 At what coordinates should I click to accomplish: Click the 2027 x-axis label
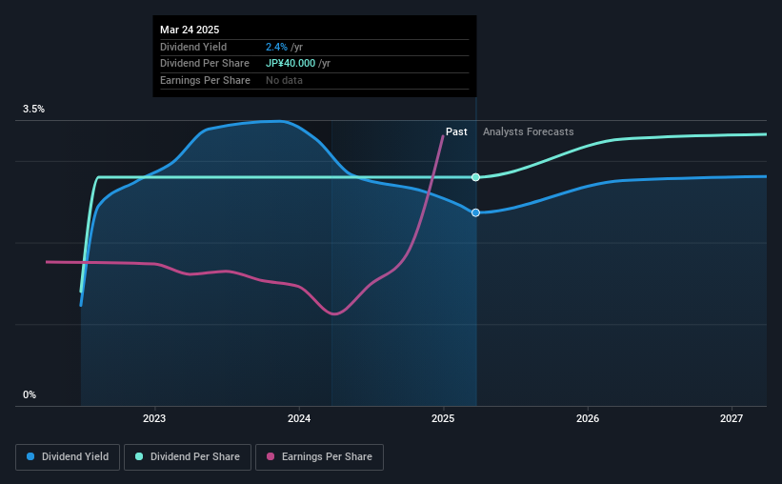tap(732, 418)
